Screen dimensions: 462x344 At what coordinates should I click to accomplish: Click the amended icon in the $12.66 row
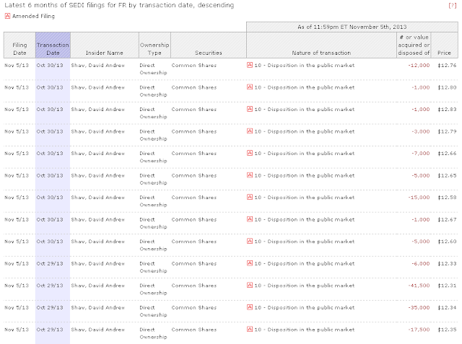tap(250, 154)
